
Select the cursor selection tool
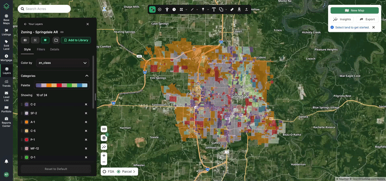coord(152,10)
